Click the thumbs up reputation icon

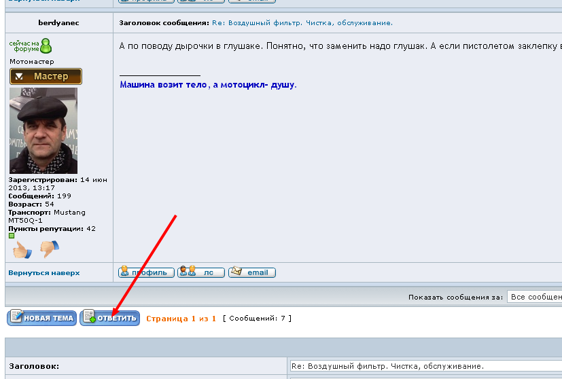(x=22, y=251)
